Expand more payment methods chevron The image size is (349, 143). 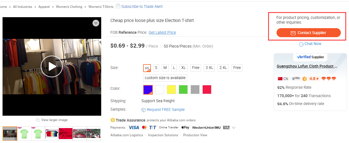233,128
